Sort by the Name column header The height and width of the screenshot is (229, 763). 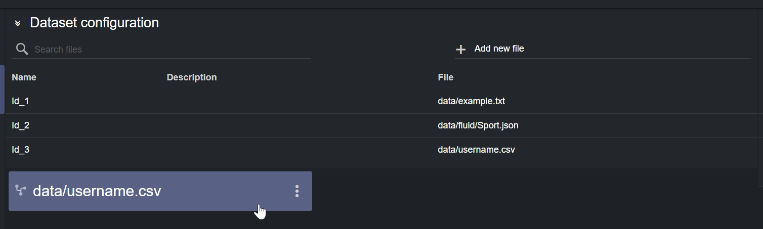point(24,77)
